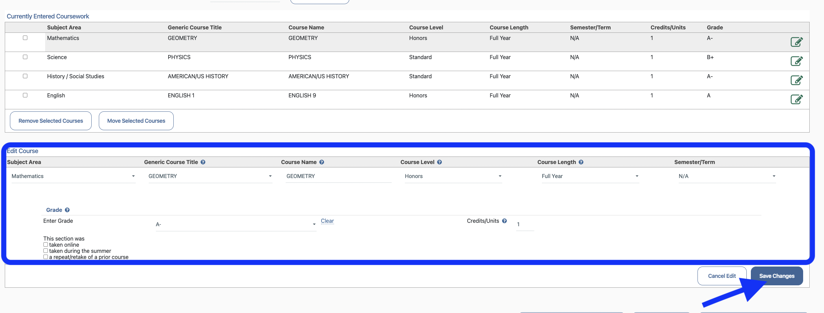Click the Save Changes button
This screenshot has width=824, height=313.
776,276
